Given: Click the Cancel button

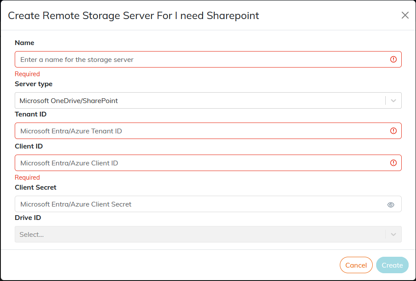Looking at the screenshot, I should [356, 265].
